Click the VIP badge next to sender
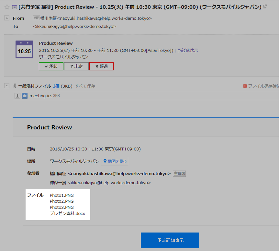The image size is (279, 251). 36,18
